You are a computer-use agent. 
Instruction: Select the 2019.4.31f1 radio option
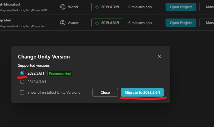point(22,82)
